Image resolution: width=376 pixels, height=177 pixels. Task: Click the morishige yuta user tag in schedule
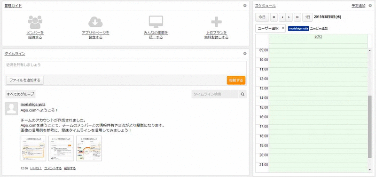click(x=298, y=28)
